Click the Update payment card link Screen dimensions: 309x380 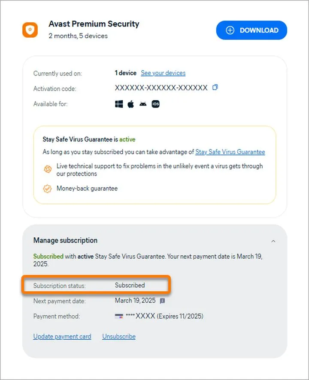tap(62, 337)
